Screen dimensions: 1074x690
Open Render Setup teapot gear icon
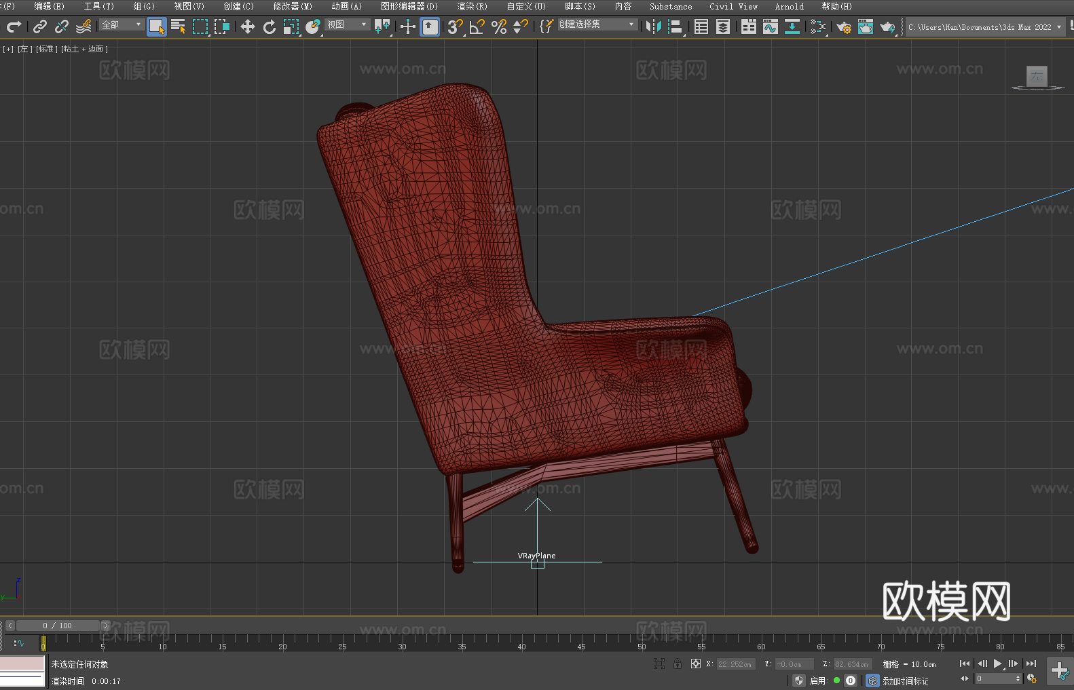pos(844,26)
